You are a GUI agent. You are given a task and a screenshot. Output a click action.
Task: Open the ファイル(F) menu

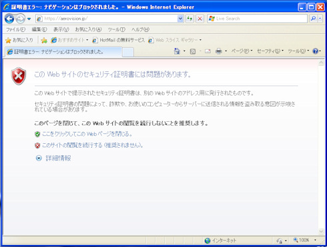pyautogui.click(x=15, y=29)
